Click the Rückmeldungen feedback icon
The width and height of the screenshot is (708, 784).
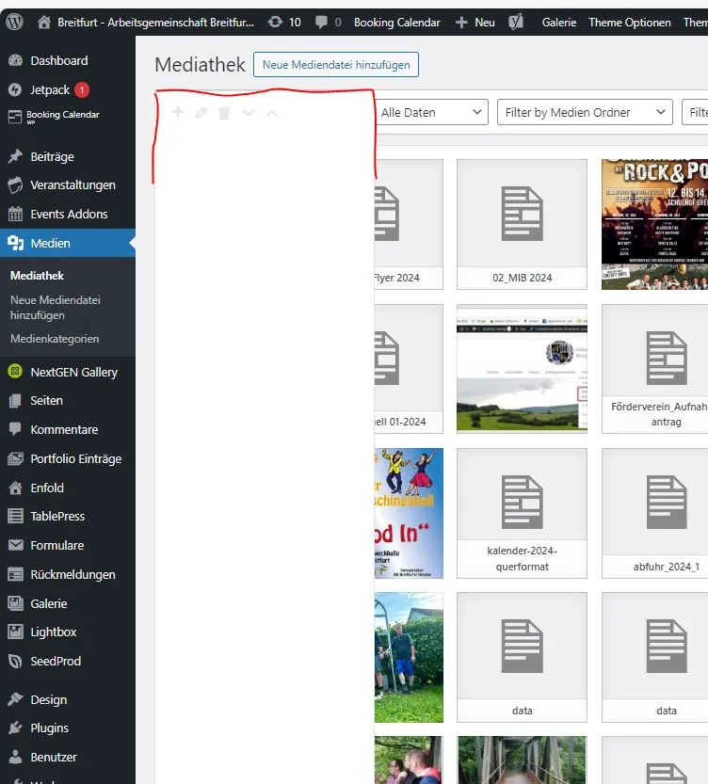15,574
